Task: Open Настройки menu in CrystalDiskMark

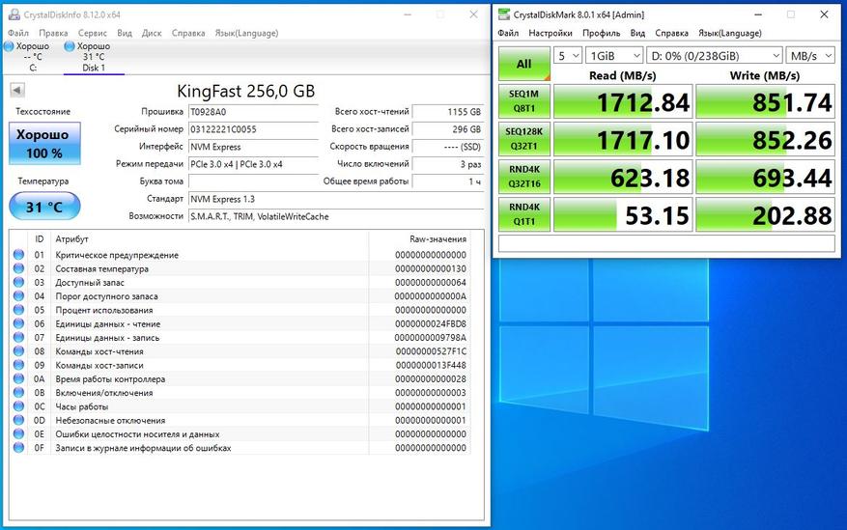Action: [551, 32]
